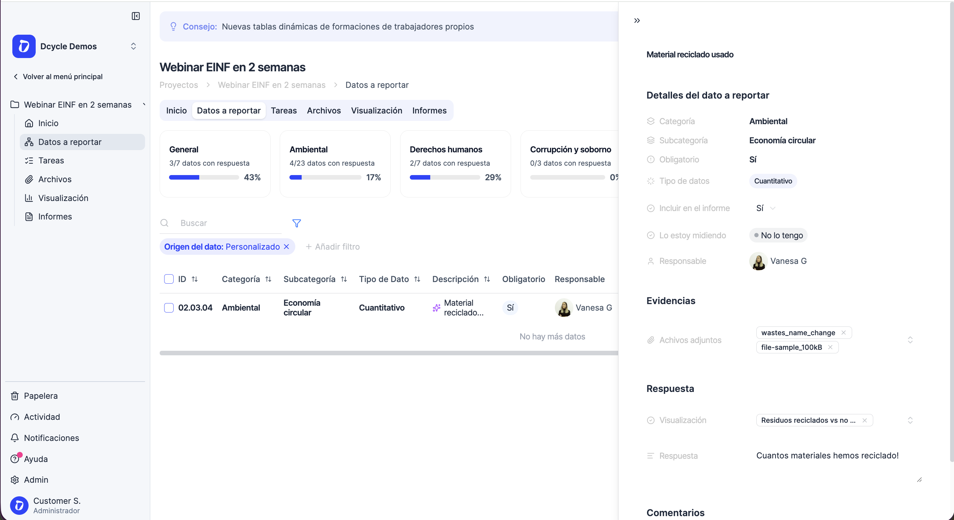This screenshot has width=954, height=520.
Task: Click the search magnifier icon
Action: click(165, 223)
